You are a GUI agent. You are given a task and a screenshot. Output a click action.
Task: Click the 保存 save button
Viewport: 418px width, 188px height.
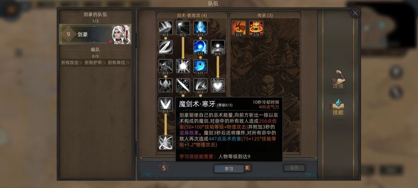coord(294,168)
